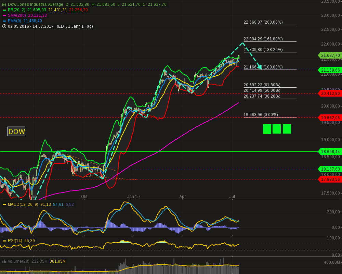Click the middle Bollinger value 21.431,31
The width and height of the screenshot is (342, 274).
57,10
